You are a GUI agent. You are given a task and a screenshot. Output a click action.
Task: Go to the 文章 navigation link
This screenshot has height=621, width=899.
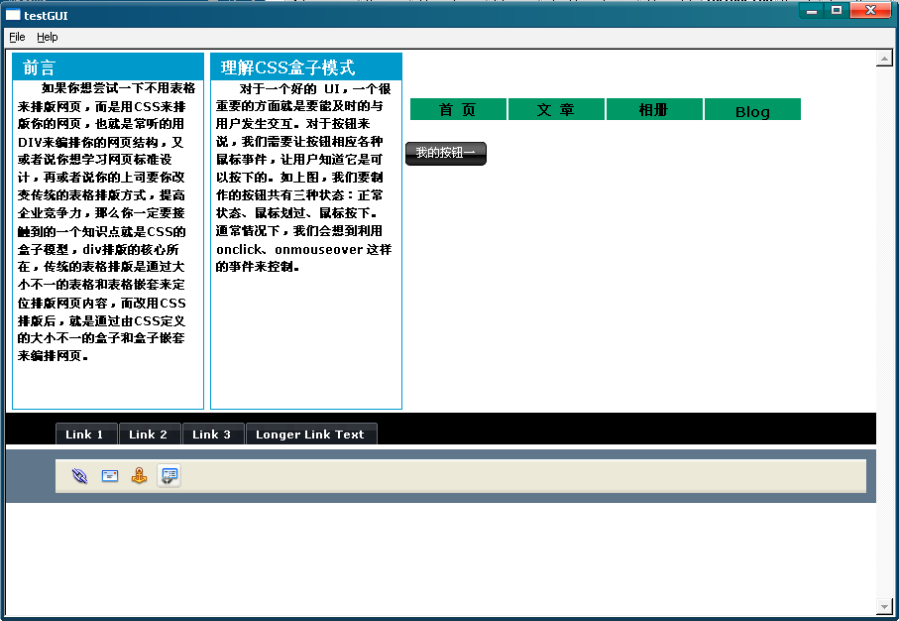[556, 110]
